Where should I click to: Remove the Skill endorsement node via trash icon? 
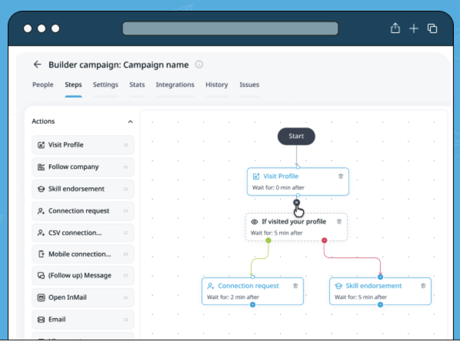coord(423,286)
